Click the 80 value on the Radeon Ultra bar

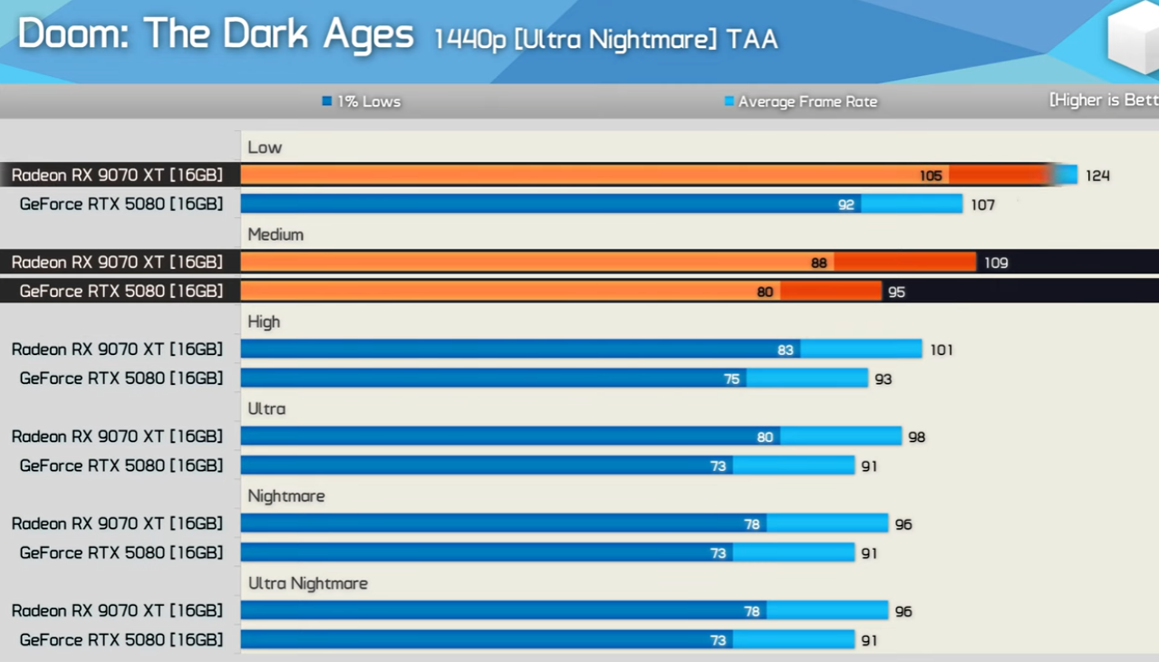click(x=765, y=437)
